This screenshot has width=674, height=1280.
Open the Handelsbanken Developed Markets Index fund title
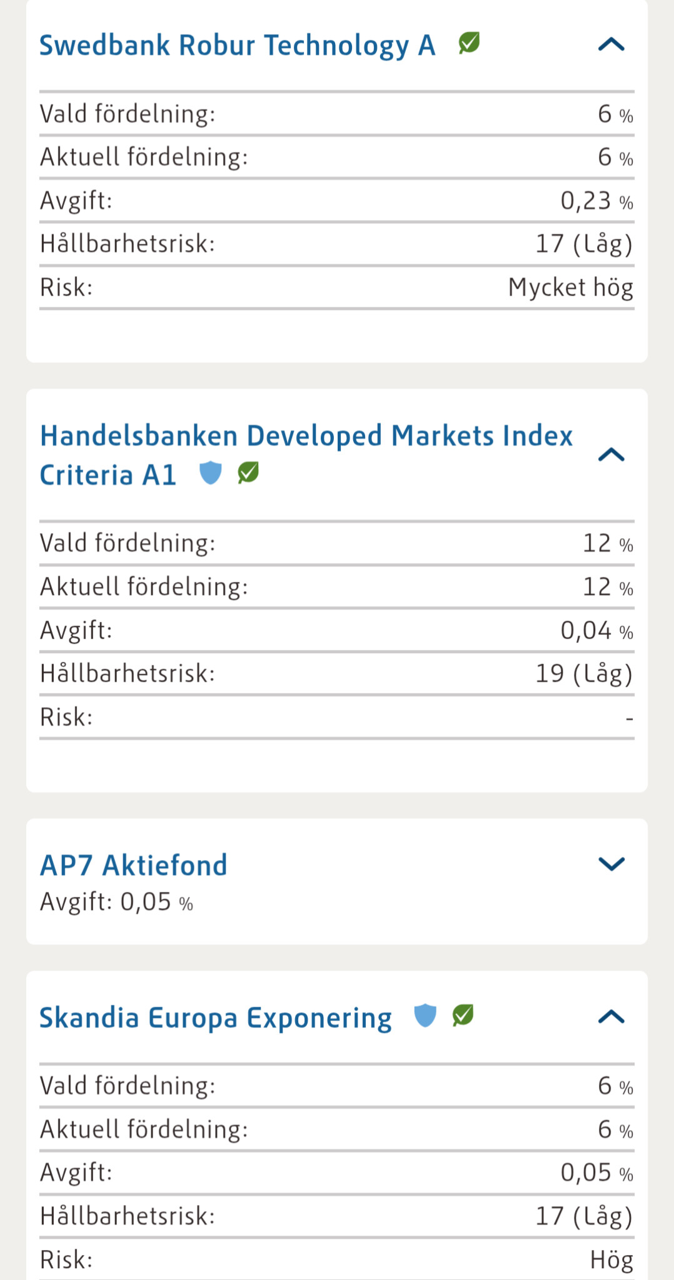pos(306,436)
